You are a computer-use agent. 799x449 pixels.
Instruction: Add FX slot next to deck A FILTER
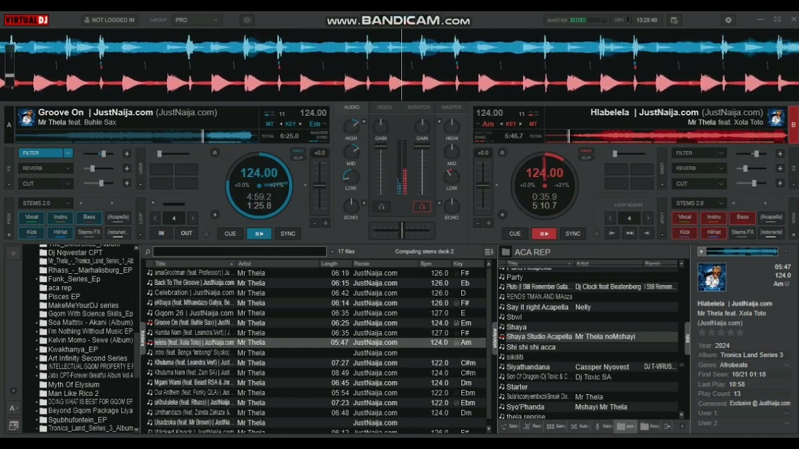(127, 153)
